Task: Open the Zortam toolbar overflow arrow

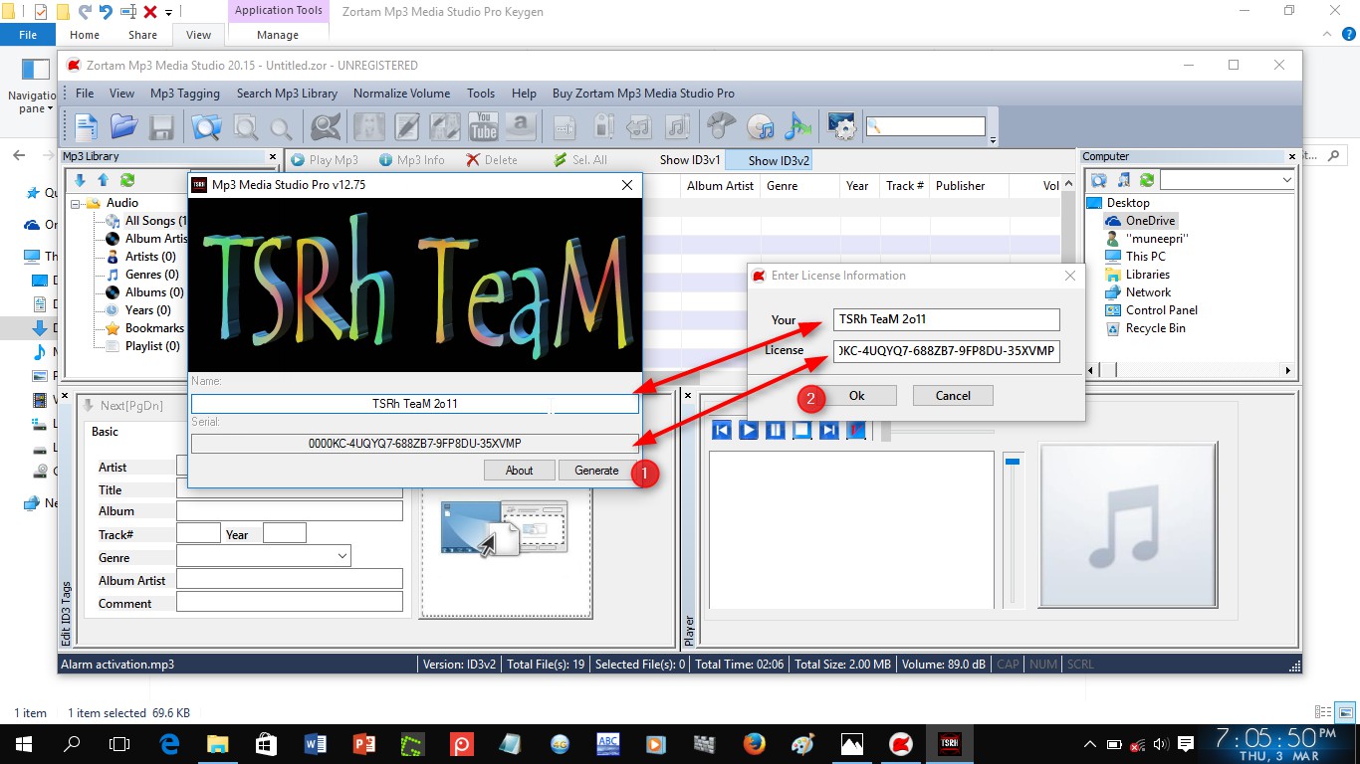Action: 993,139
